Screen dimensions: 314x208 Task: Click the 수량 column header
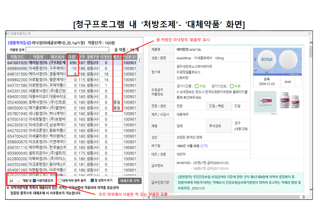pos(72,57)
